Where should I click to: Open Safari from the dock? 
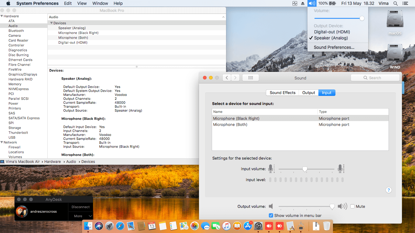pyautogui.click(x=120, y=226)
